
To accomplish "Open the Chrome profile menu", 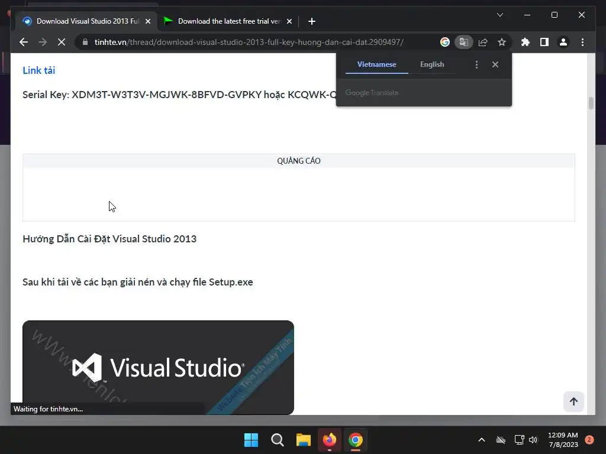I will [x=563, y=42].
